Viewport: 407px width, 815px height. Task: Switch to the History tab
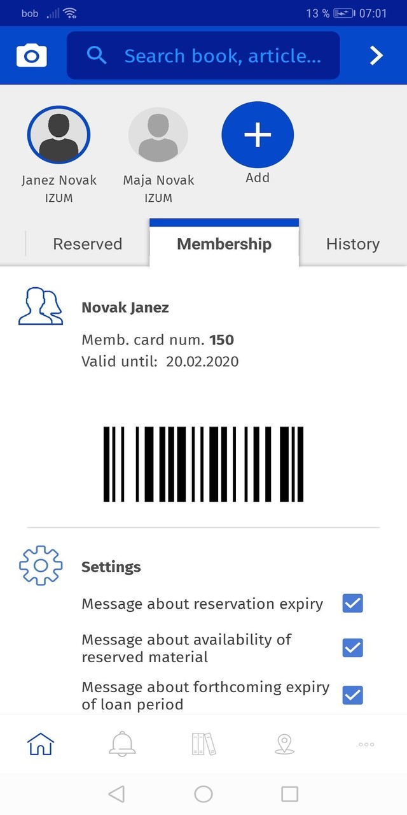coord(352,244)
